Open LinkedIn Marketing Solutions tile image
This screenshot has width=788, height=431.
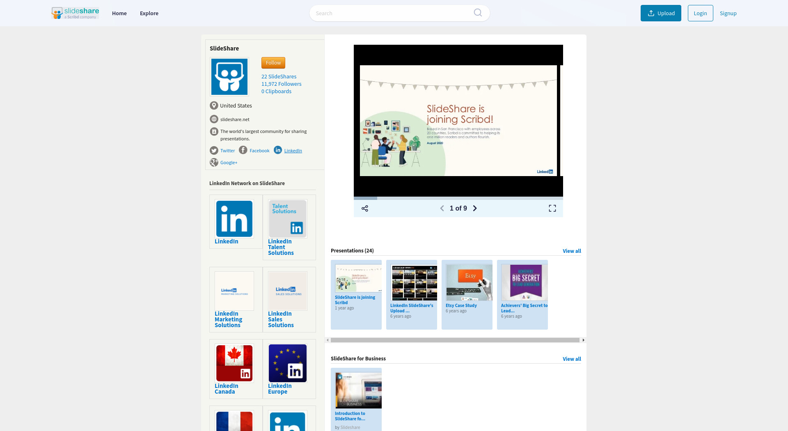click(x=234, y=291)
